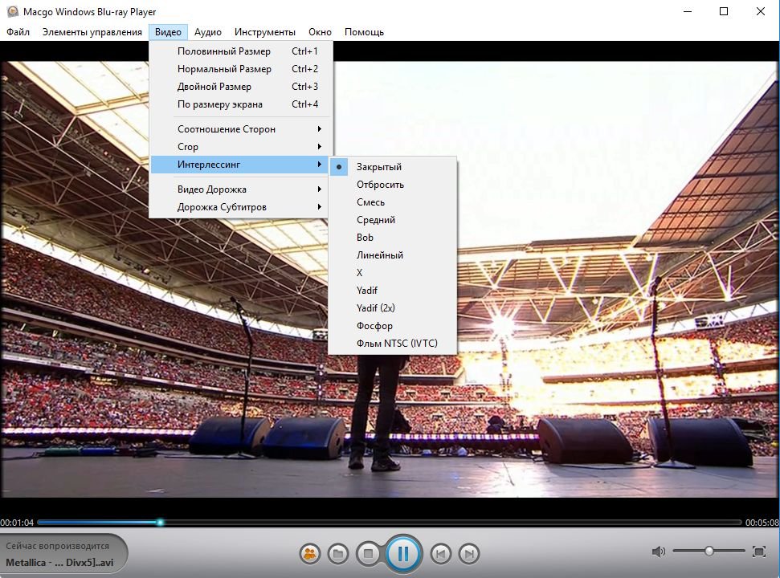
Task: Toggle fullscreen mode icon
Action: coord(758,552)
